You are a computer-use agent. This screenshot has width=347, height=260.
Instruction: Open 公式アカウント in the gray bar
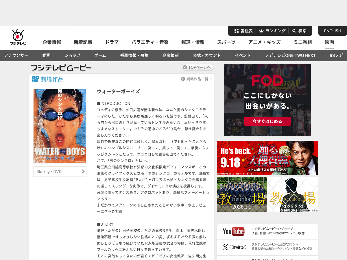pyautogui.click(x=207, y=55)
